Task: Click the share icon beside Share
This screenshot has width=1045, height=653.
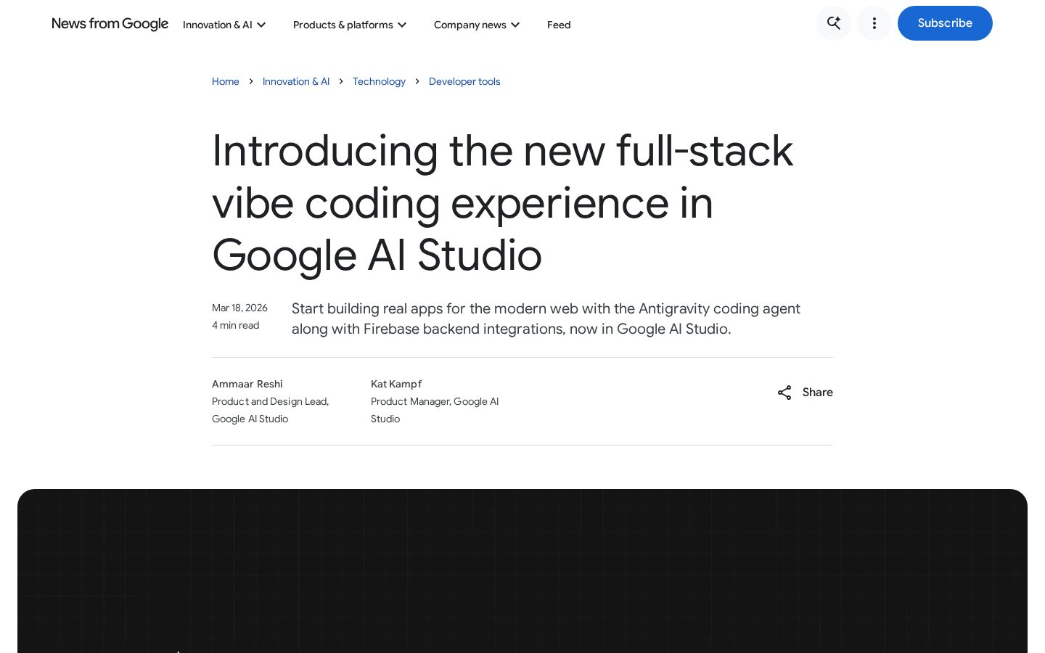Action: click(x=784, y=393)
